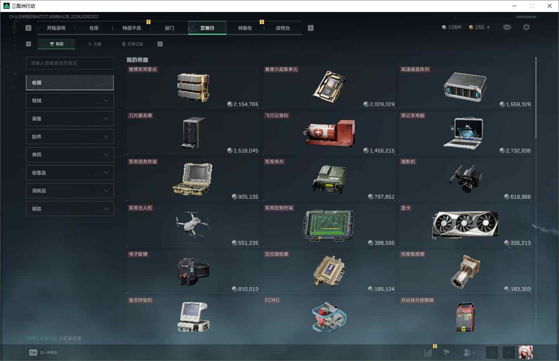The image size is (559, 361).
Task: Switch to the 开始游戏 tab
Action: pyautogui.click(x=56, y=28)
